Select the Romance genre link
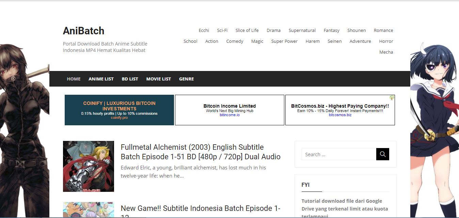 pos(383,30)
